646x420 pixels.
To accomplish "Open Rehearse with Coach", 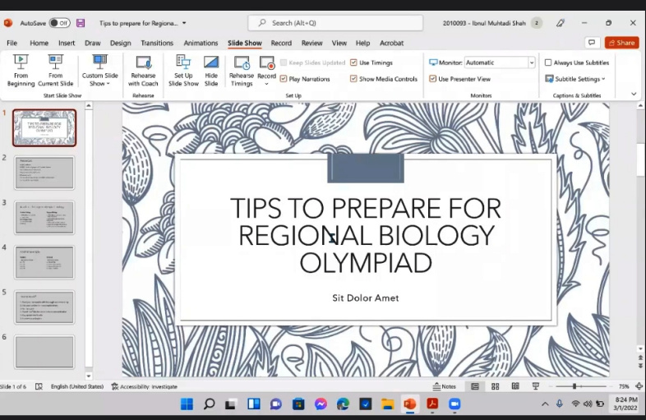I will coord(143,71).
